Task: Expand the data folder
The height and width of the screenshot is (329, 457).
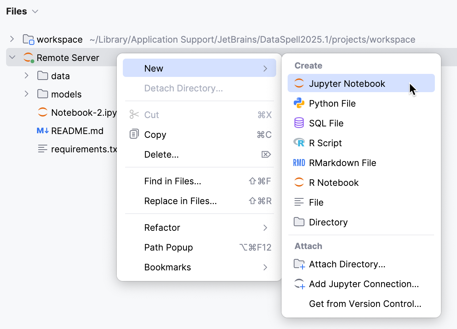Action: pyautogui.click(x=27, y=76)
